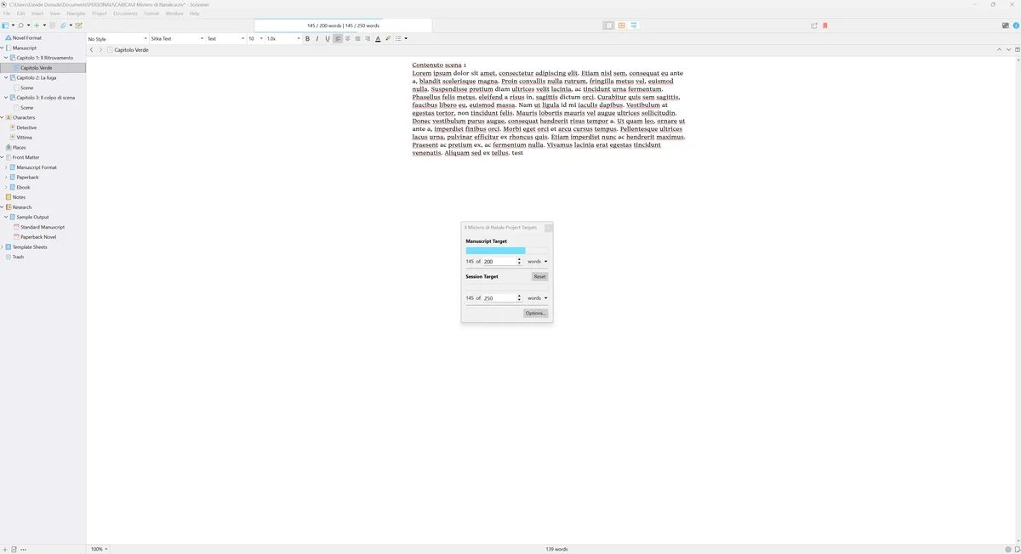Screen dimensions: 1021x554
Task: Toggle Italic formatting
Action: point(317,38)
